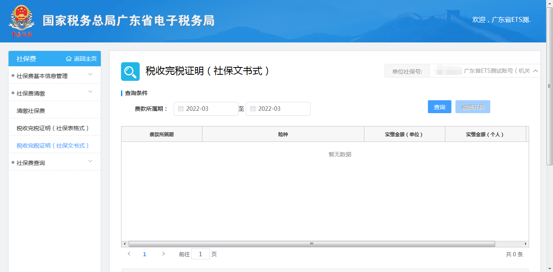The height and width of the screenshot is (272, 553).
Task: Click the 税票开具 button
Action: (472, 107)
